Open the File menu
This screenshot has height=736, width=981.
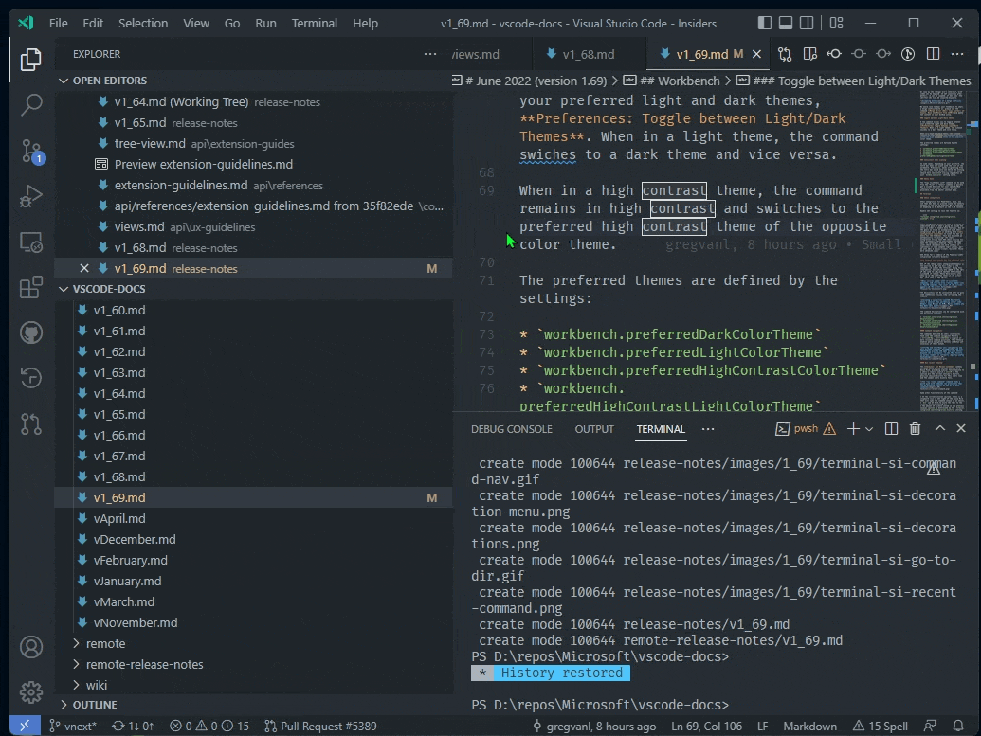tap(58, 23)
